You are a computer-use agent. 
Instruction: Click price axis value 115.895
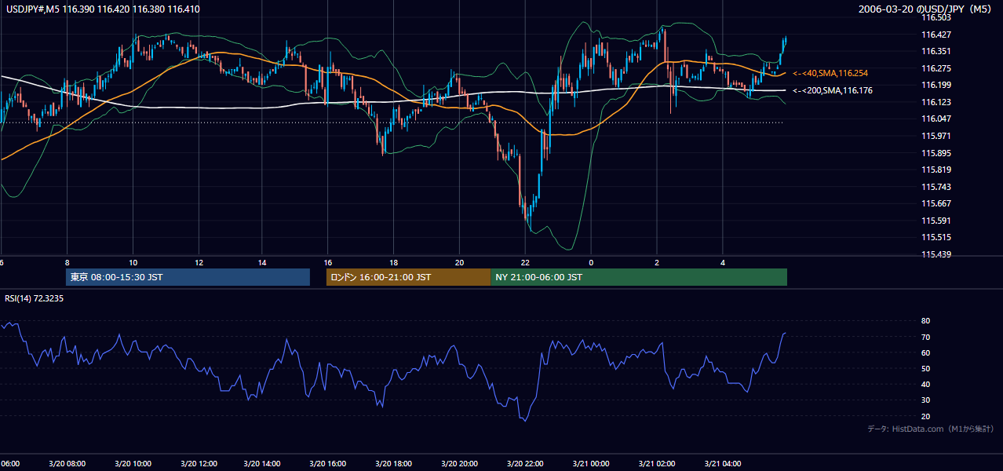936,153
